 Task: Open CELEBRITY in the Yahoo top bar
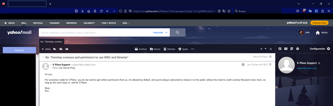pyautogui.click(x=89, y=23)
